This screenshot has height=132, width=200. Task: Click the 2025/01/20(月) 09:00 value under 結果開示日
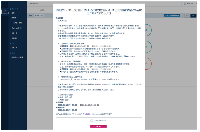68,110
